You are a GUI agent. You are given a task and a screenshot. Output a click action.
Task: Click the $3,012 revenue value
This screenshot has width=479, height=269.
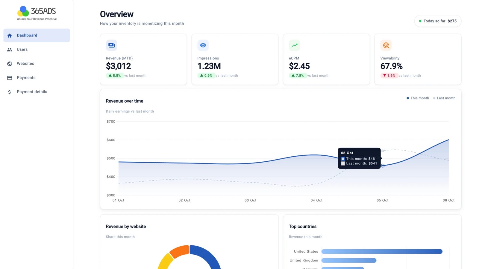point(119,66)
